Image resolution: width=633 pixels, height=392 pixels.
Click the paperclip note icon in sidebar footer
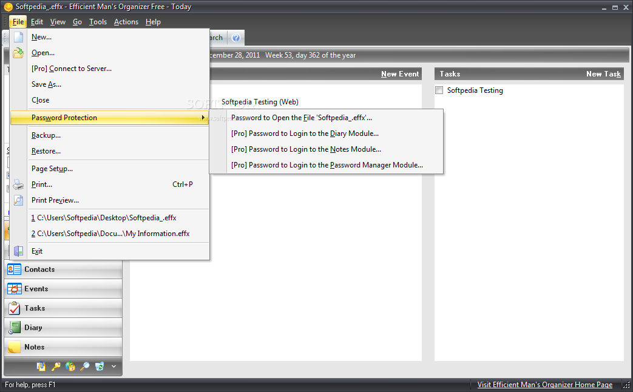pos(41,366)
